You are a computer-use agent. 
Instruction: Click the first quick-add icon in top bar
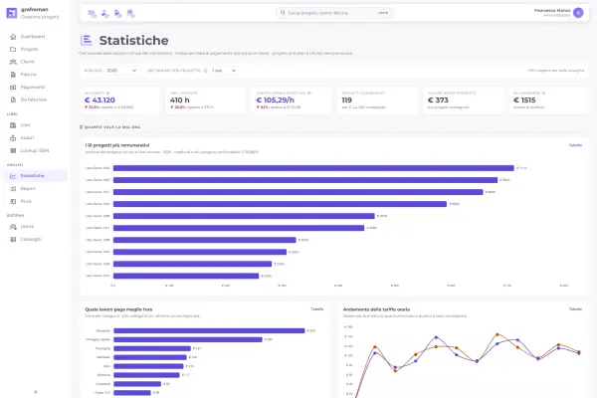click(x=92, y=14)
